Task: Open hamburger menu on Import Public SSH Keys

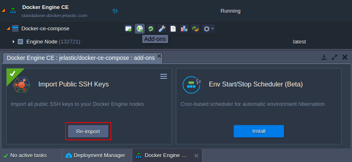Action: tap(163, 76)
